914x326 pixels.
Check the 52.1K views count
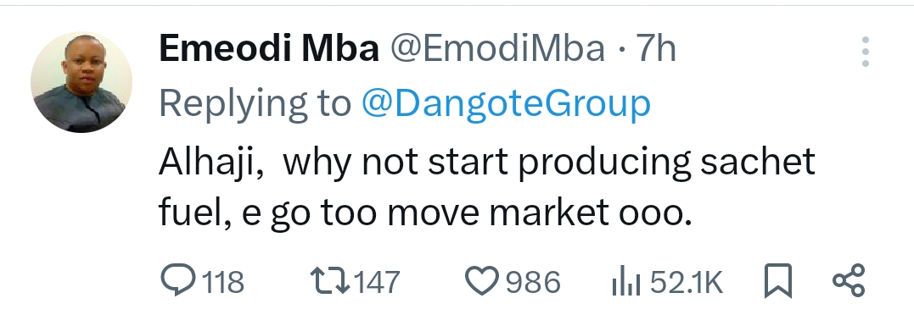pos(686,283)
